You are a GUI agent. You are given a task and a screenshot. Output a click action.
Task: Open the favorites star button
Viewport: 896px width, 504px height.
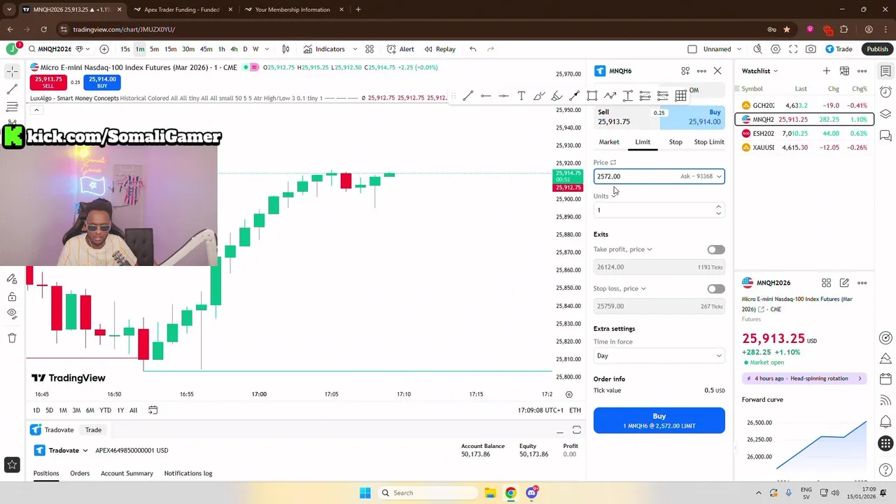12,464
